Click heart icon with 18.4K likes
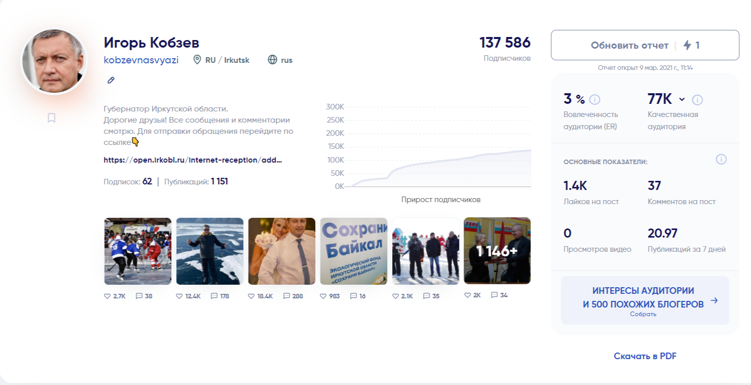751x385 pixels. pos(251,296)
